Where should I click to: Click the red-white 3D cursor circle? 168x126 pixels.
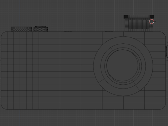pyautogui.click(x=152, y=21)
